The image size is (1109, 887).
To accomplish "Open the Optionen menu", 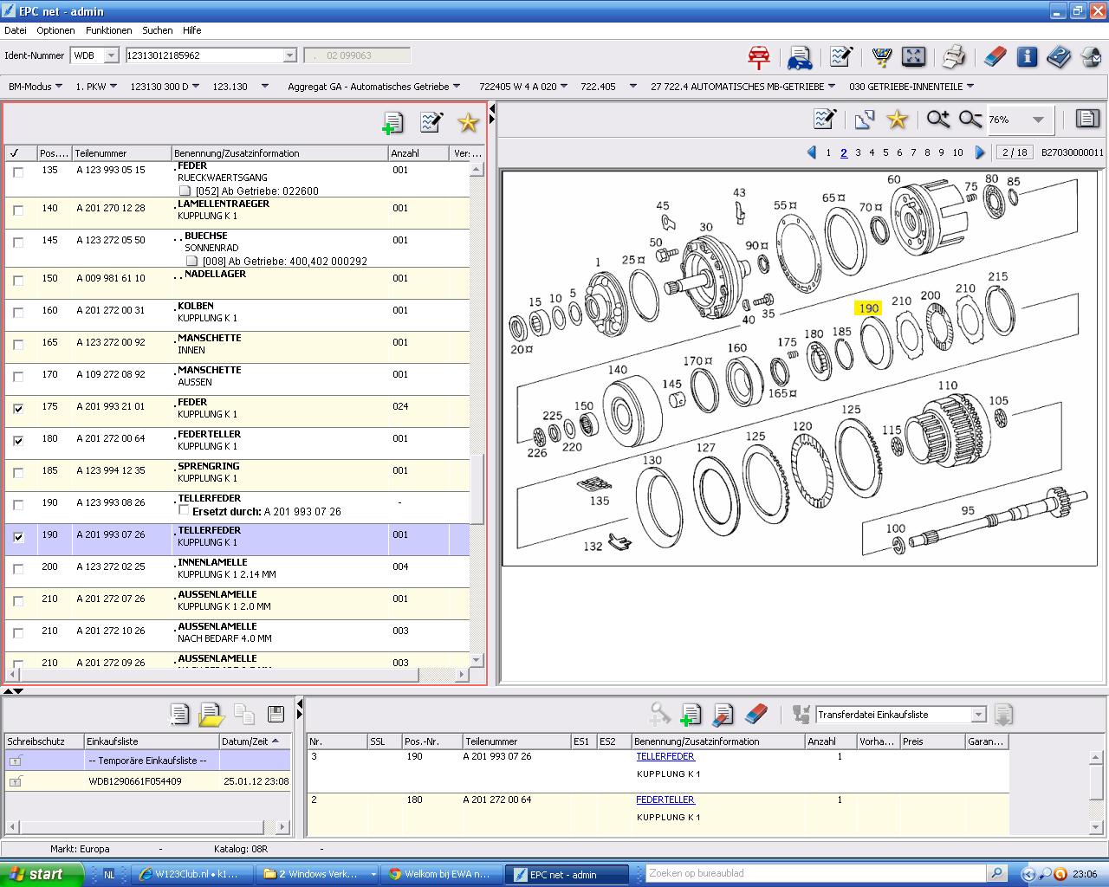I will (x=55, y=30).
